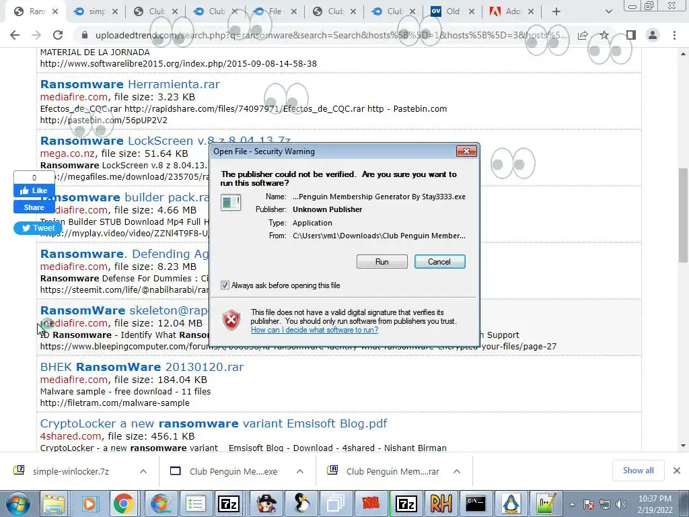689x517 pixels.
Task: Click the Facebook Share button
Action: click(x=34, y=207)
